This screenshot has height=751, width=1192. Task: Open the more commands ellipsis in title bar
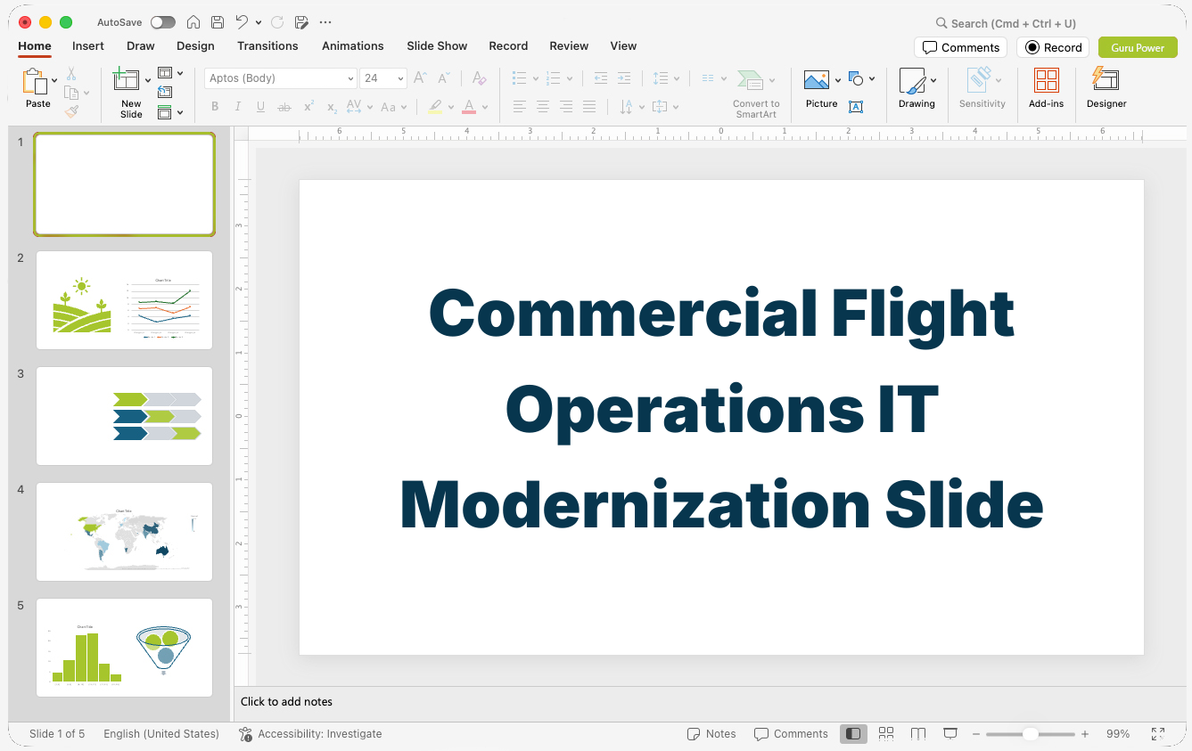[325, 22]
